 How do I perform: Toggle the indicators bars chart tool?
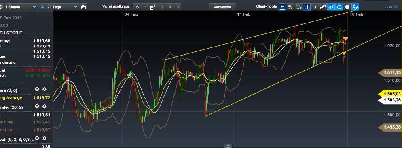(331, 7)
